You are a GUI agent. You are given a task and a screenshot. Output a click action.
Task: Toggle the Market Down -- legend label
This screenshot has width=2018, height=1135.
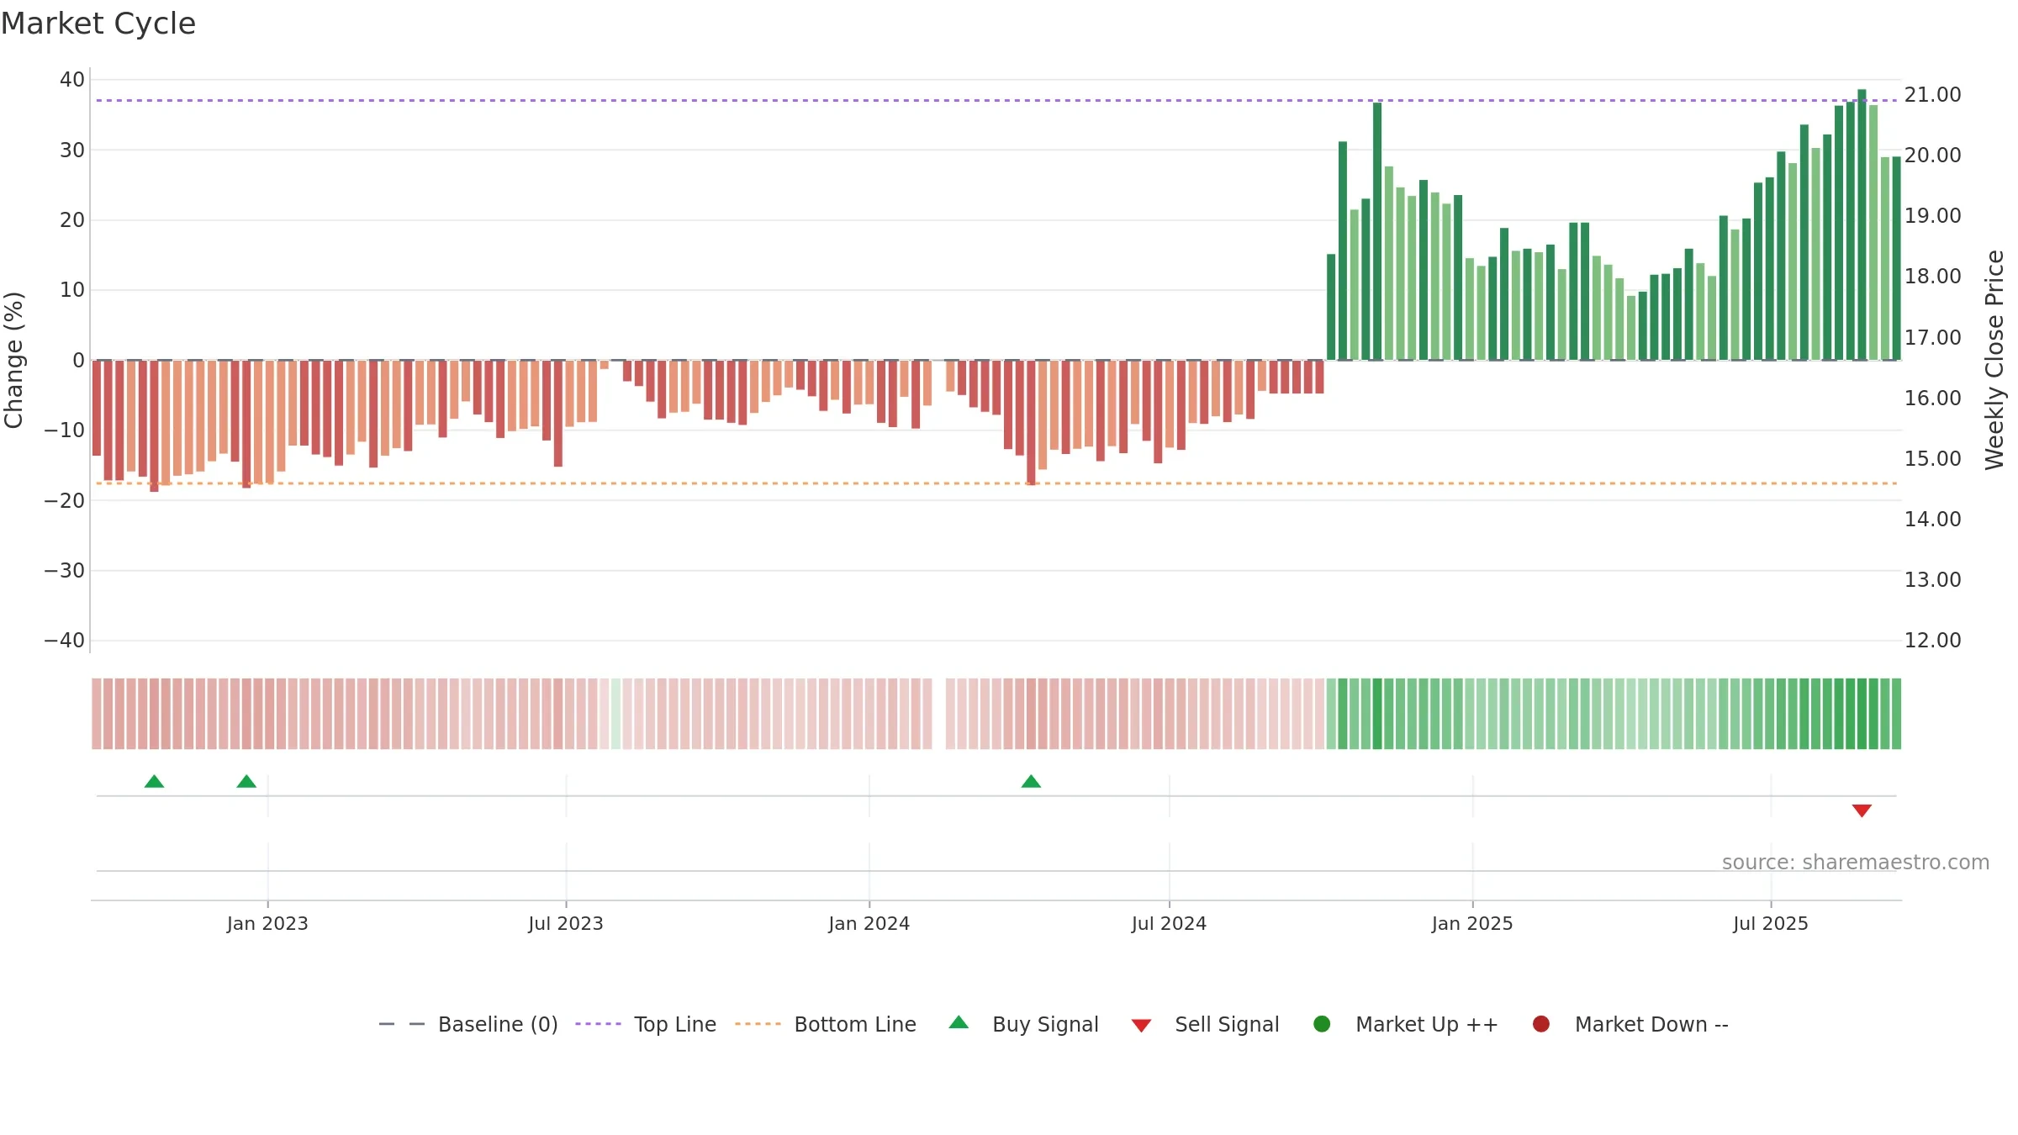[1651, 1025]
